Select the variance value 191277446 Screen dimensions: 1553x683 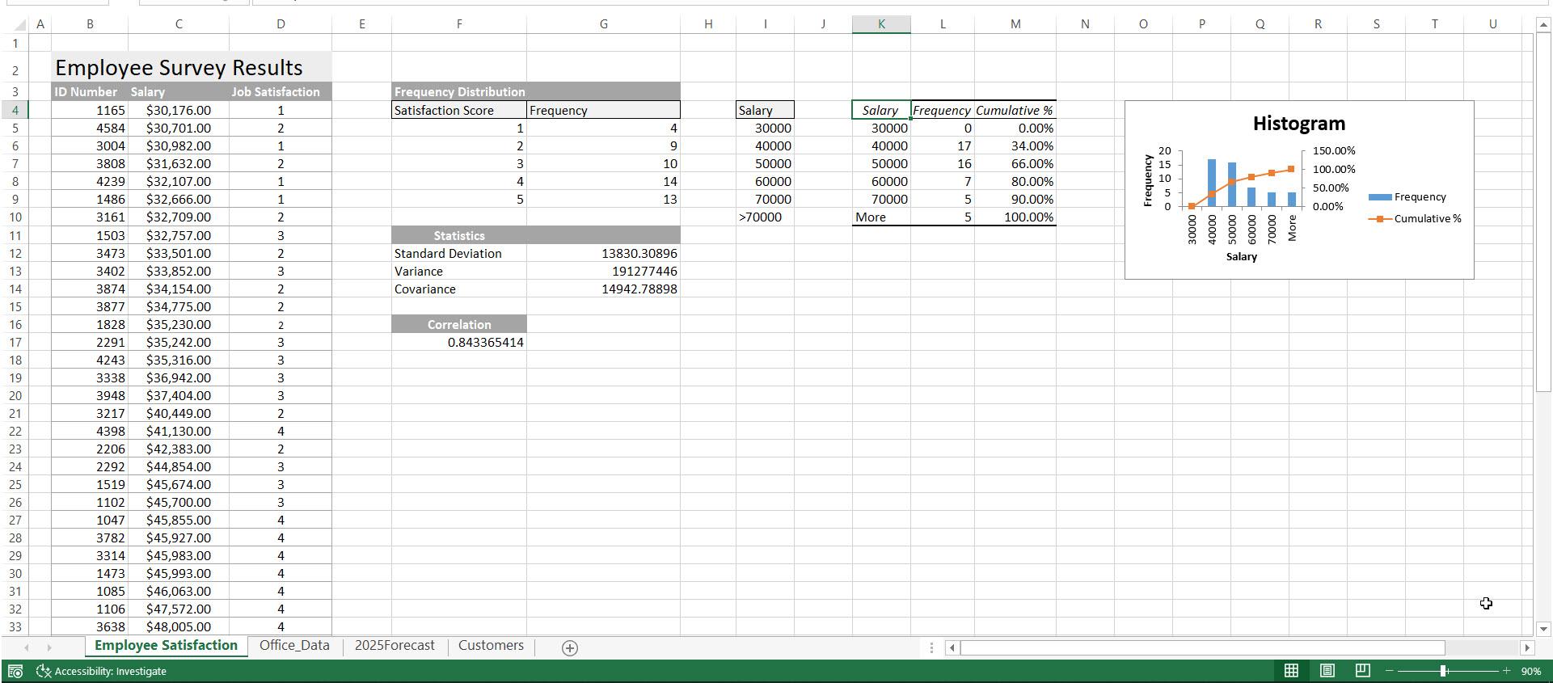(x=603, y=271)
